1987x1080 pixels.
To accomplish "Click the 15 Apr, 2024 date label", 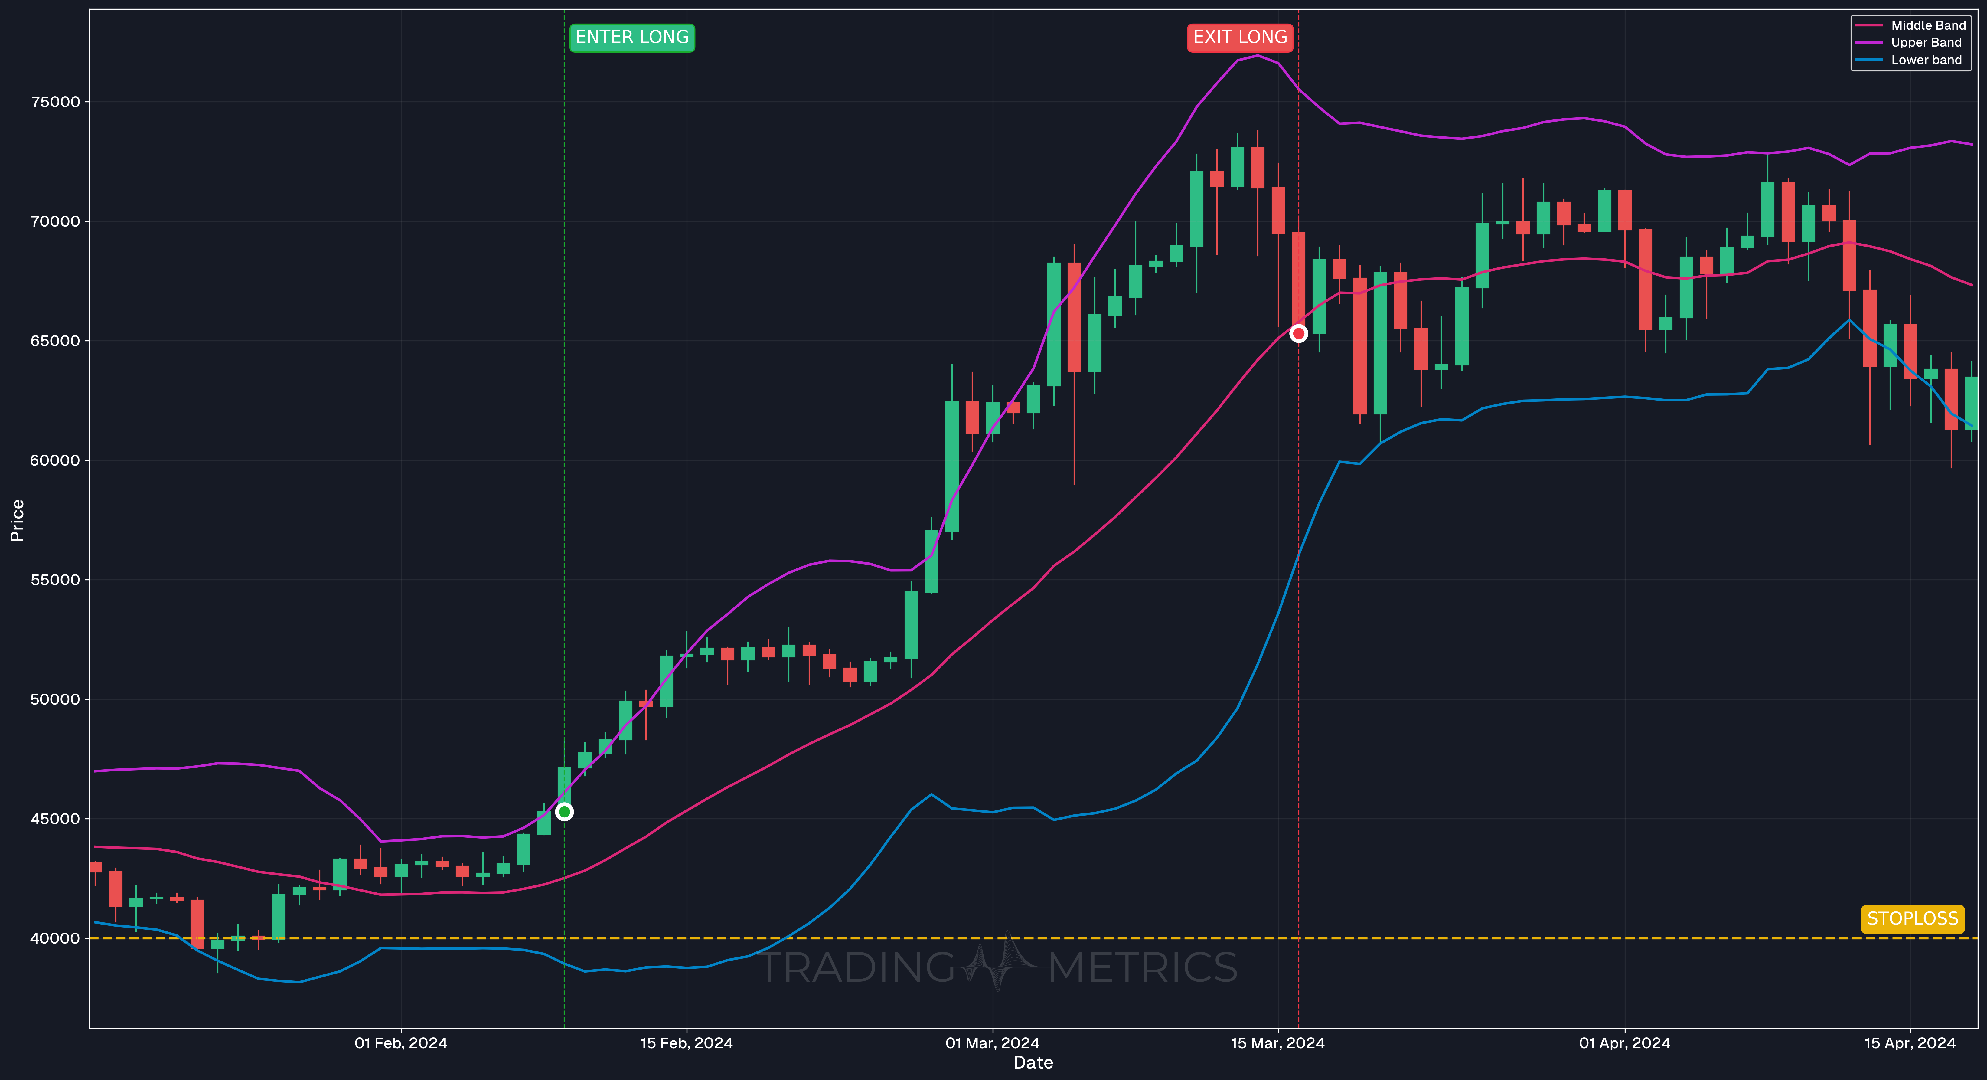I will (x=1911, y=1043).
